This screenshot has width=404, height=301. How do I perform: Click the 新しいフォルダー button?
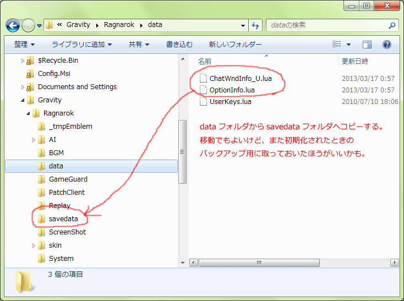[235, 44]
